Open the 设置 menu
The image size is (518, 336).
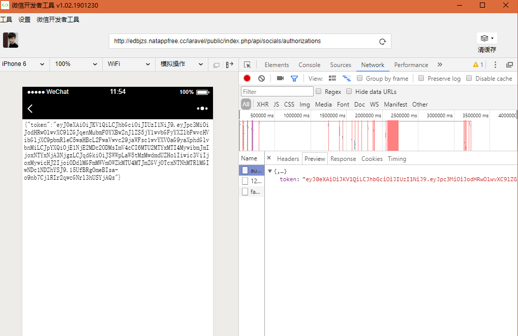pyautogui.click(x=24, y=20)
